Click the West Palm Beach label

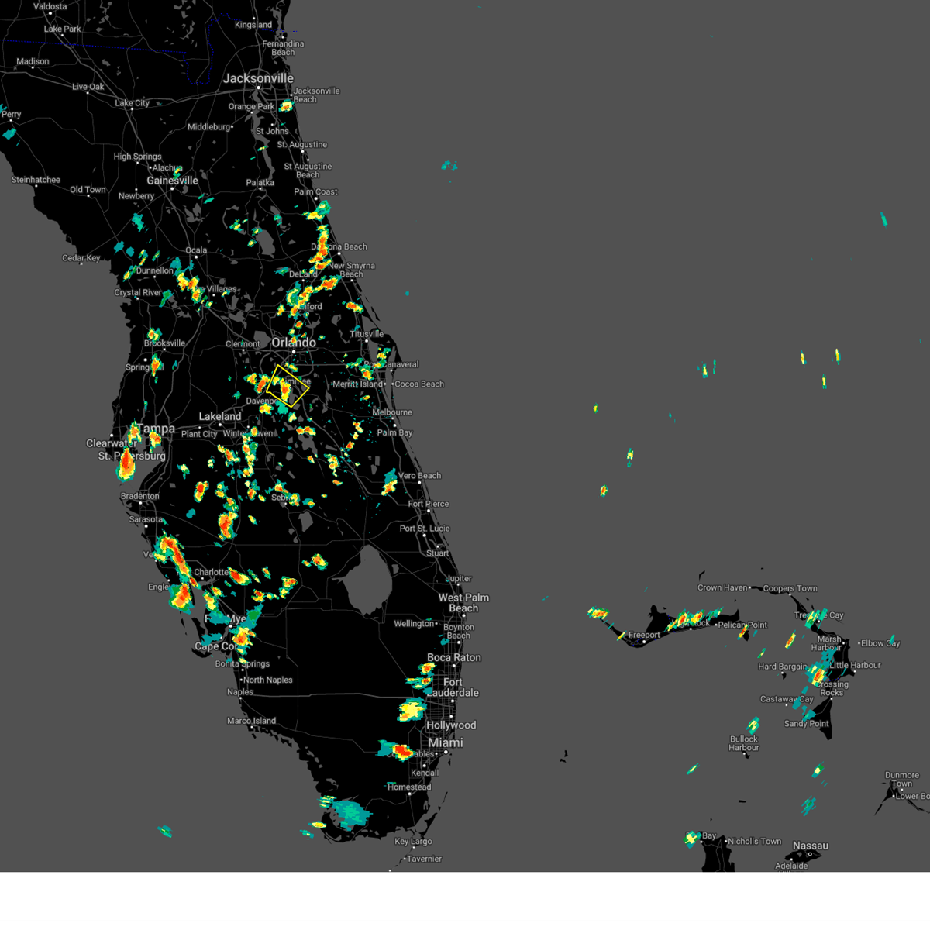[466, 603]
